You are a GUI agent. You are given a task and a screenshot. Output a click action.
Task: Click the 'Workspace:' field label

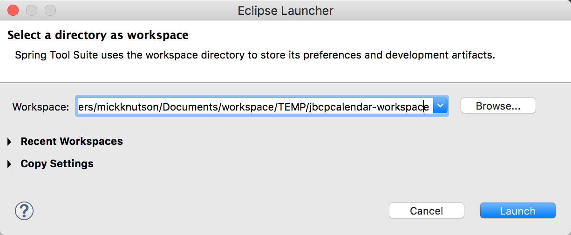coord(41,107)
